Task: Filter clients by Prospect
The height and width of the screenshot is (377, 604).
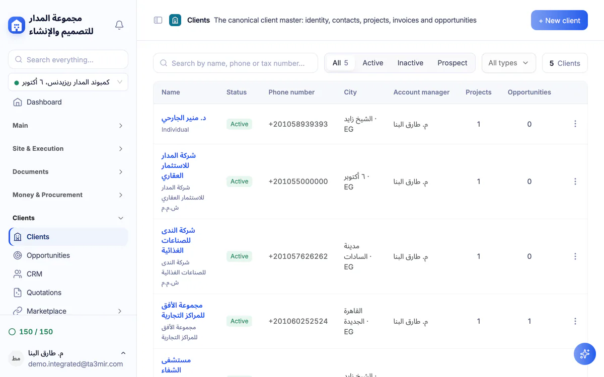Action: point(452,63)
